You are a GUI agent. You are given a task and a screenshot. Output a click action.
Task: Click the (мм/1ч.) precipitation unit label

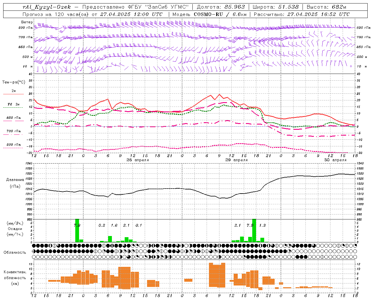[15, 234]
